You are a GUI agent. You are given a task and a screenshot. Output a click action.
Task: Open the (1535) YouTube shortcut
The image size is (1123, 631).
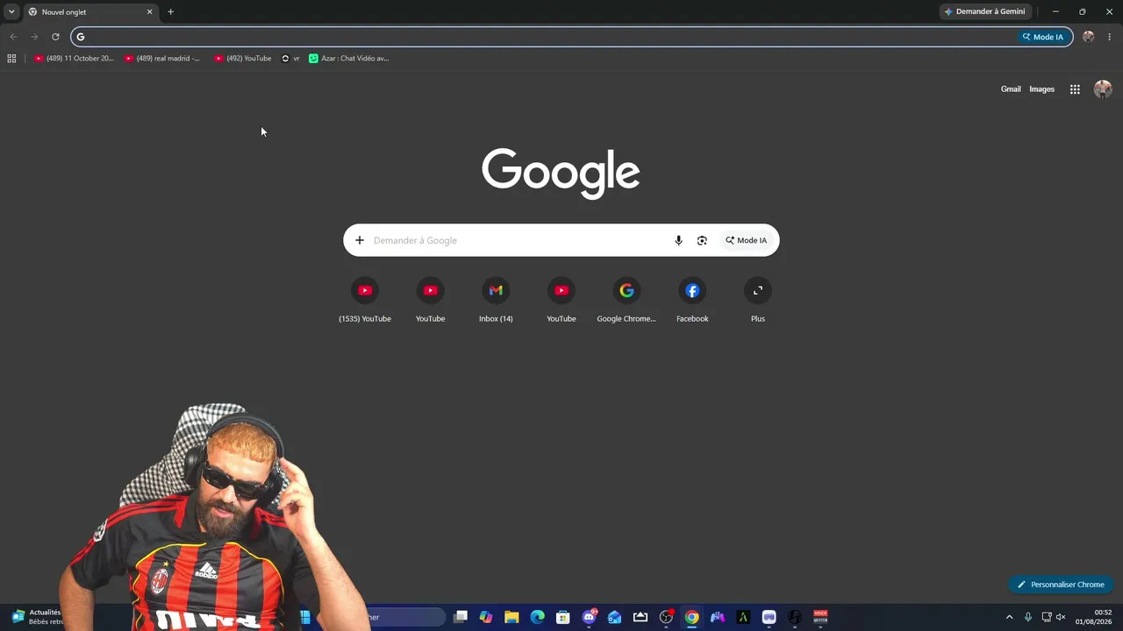click(365, 301)
